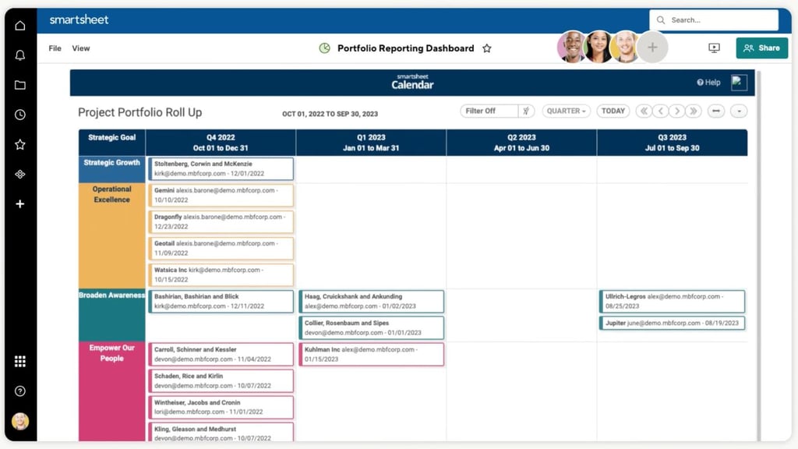The image size is (798, 449).
Task: Open the app launcher grid icon
Action: [x=19, y=361]
